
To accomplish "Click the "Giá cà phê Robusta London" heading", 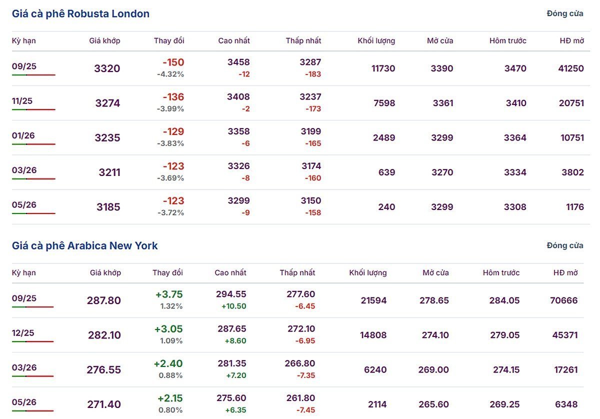I will pyautogui.click(x=80, y=14).
